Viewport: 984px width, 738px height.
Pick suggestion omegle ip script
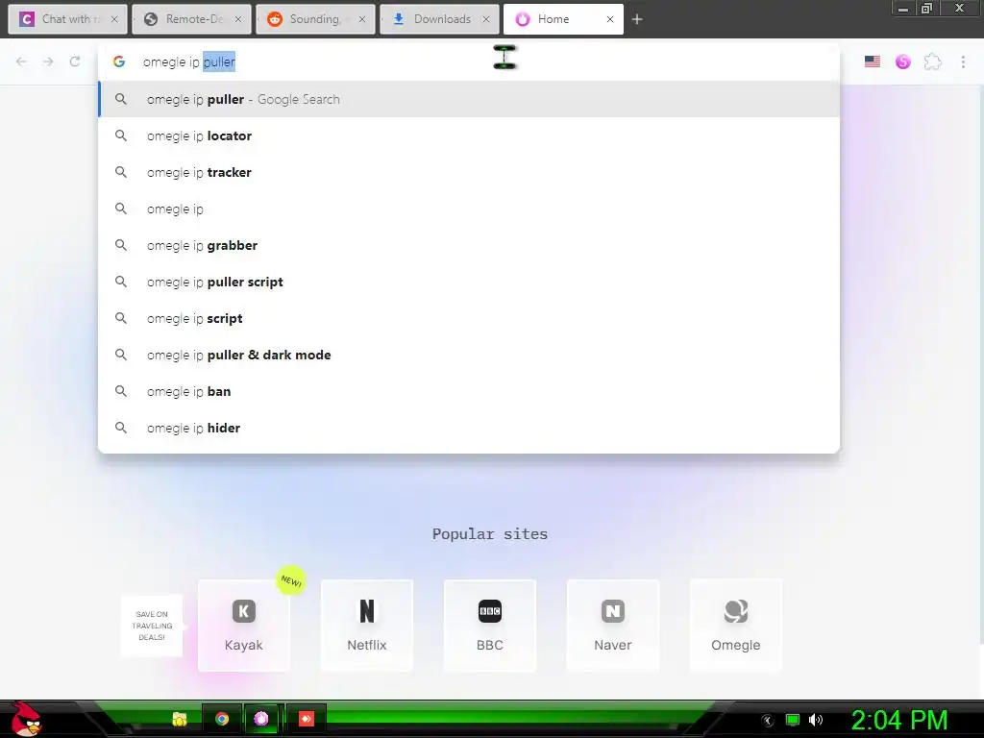469,318
